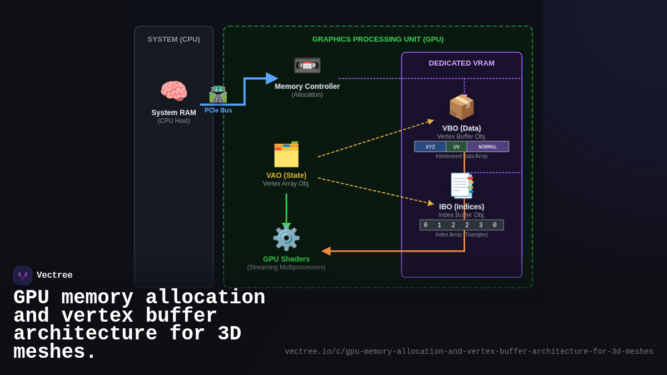667x375 pixels.
Task: Click the VBO package box icon
Action: (461, 107)
